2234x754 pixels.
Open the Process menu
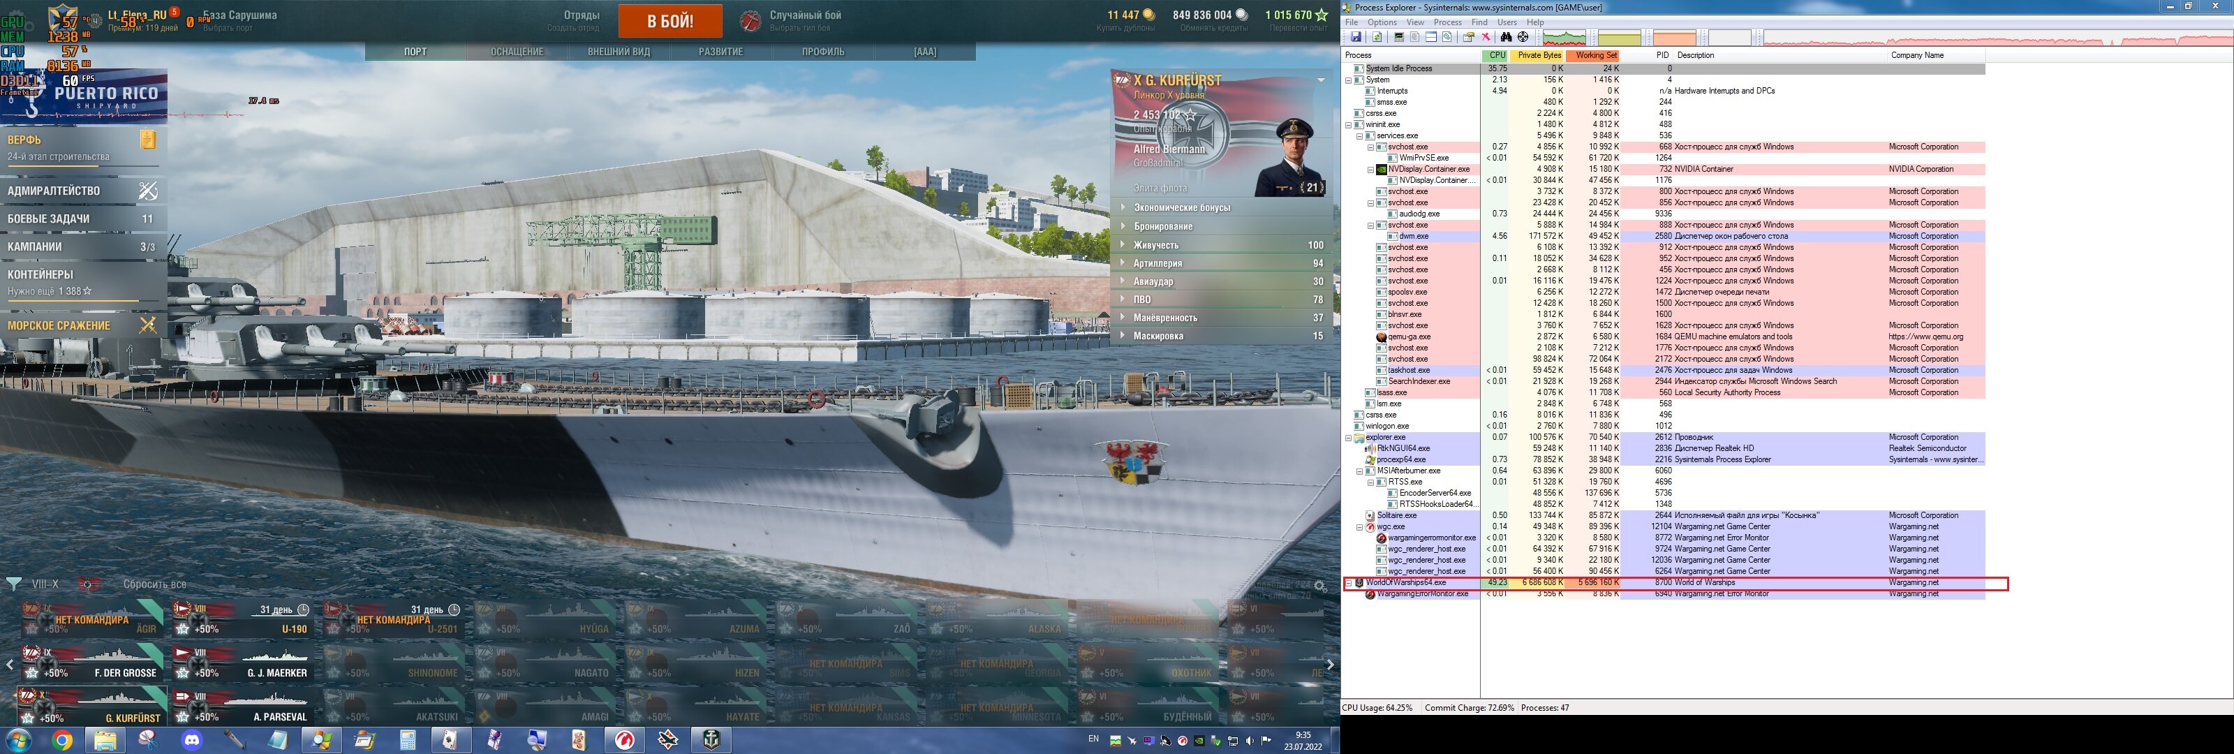coord(1447,22)
